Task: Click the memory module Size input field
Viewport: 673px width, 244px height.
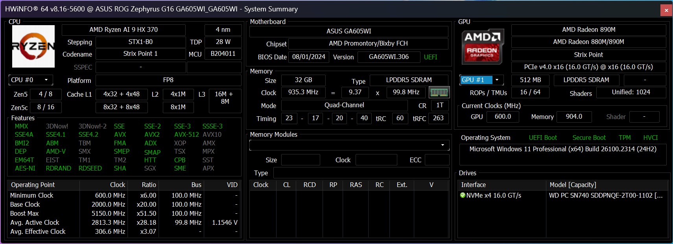Action: 301,160
